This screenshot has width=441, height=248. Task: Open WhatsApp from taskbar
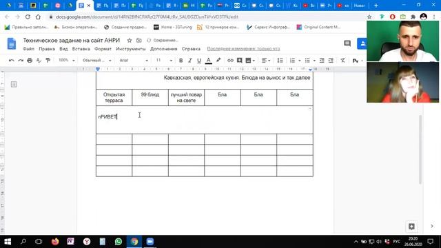click(119, 242)
